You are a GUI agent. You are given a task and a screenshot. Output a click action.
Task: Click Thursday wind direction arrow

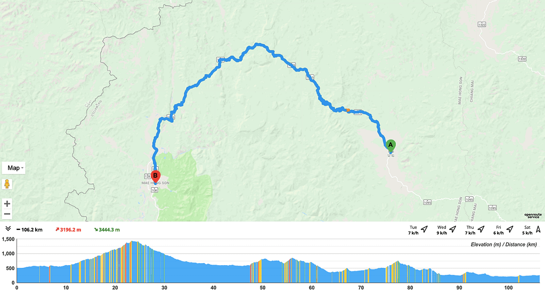pyautogui.click(x=481, y=229)
